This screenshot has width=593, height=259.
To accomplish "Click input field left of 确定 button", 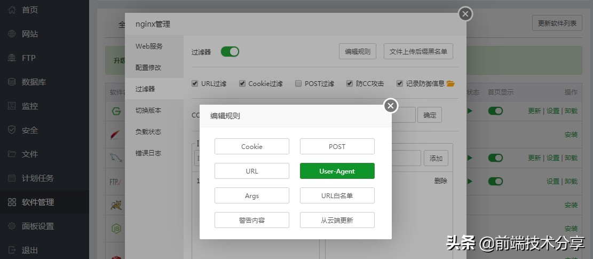I will [x=404, y=115].
